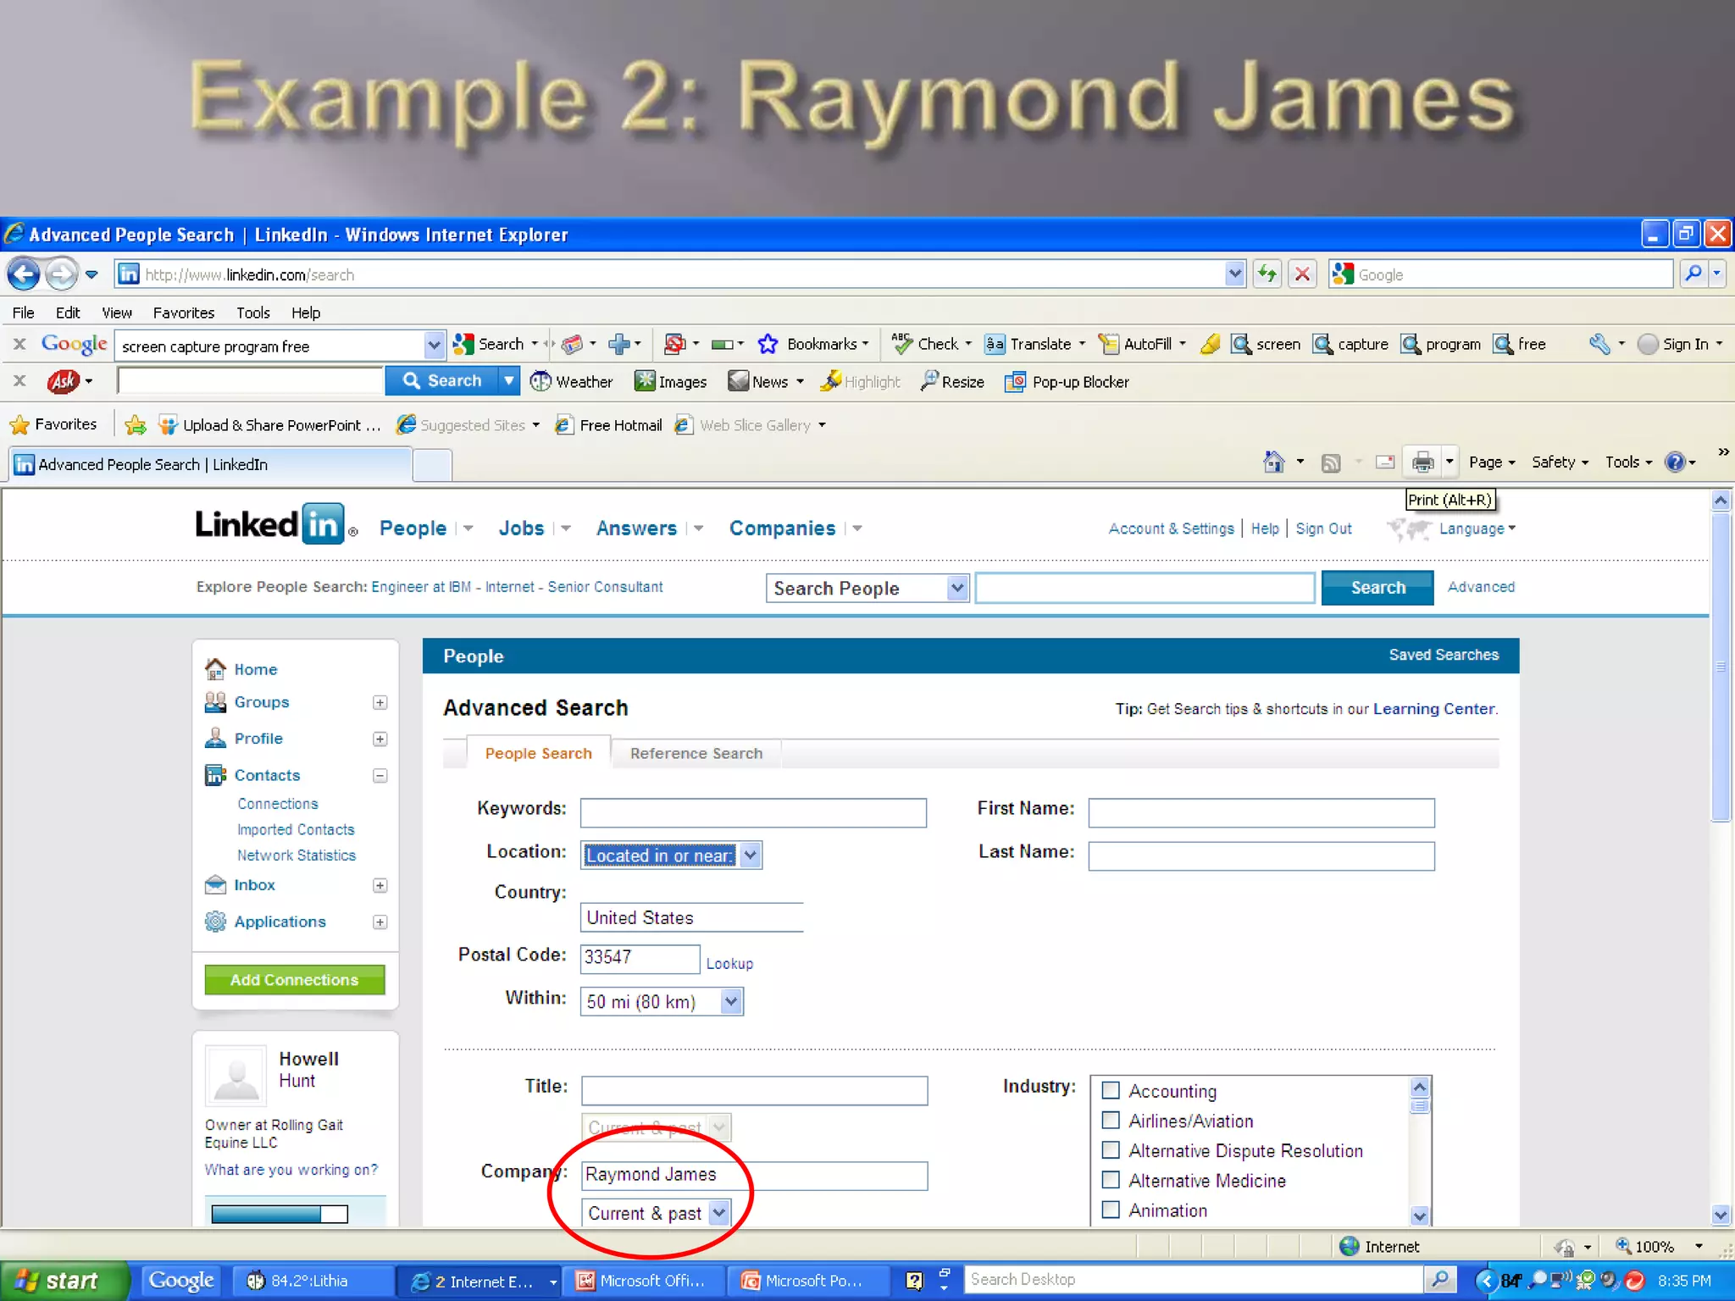
Task: Click the Advanced search link
Action: pos(1481,586)
